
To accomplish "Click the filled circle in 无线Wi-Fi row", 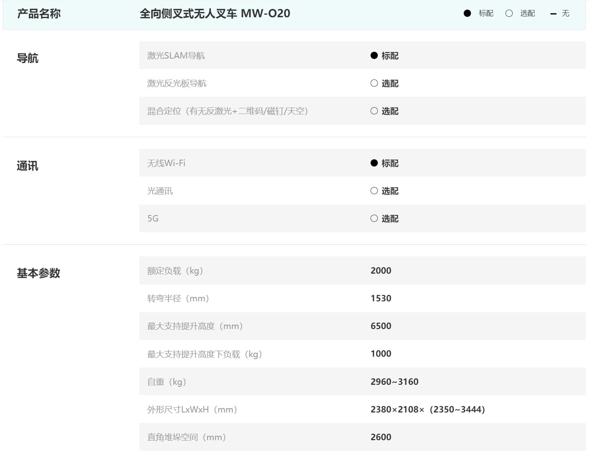I will click(374, 163).
